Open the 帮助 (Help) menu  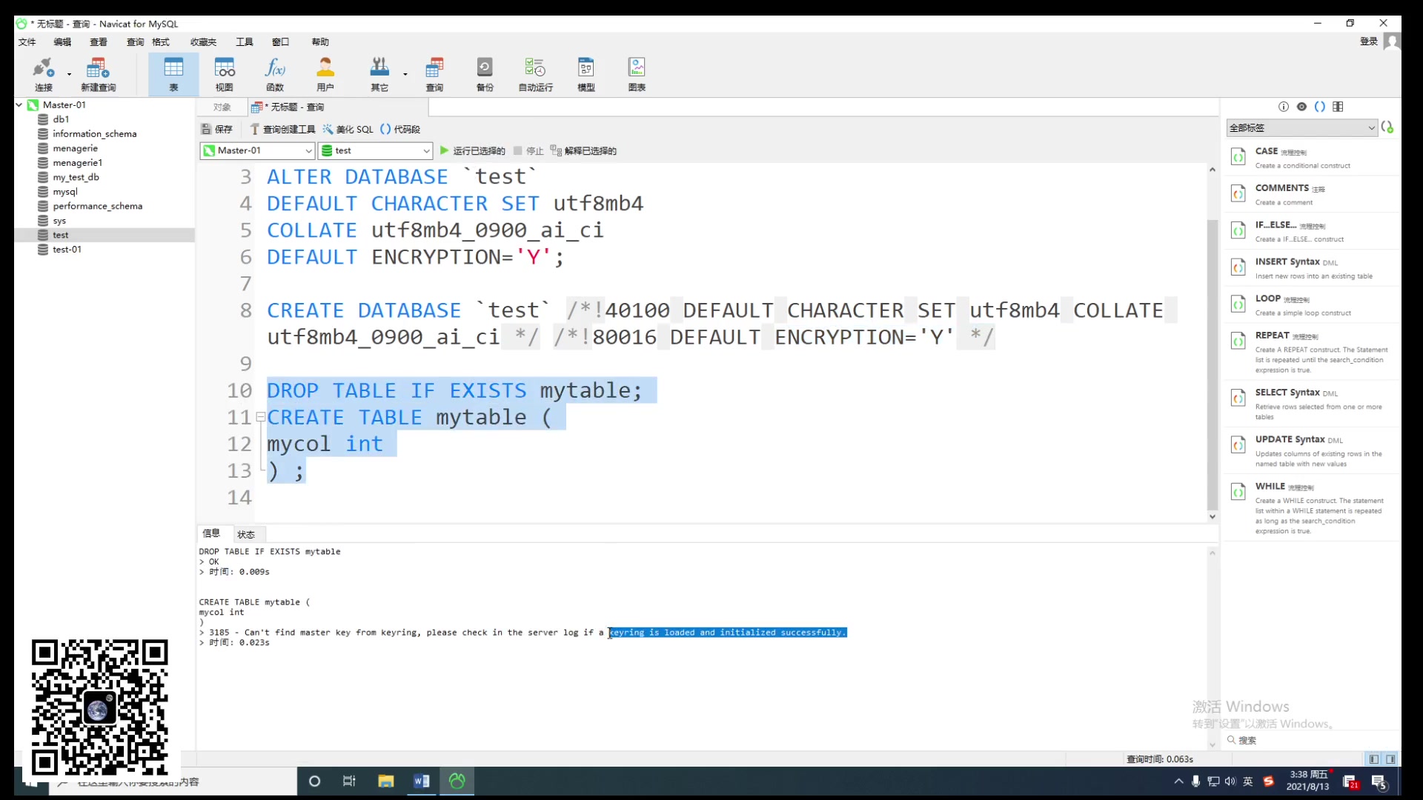point(320,42)
